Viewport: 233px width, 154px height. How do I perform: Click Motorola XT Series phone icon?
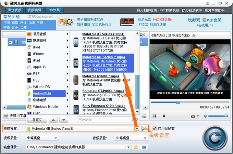coord(76,42)
